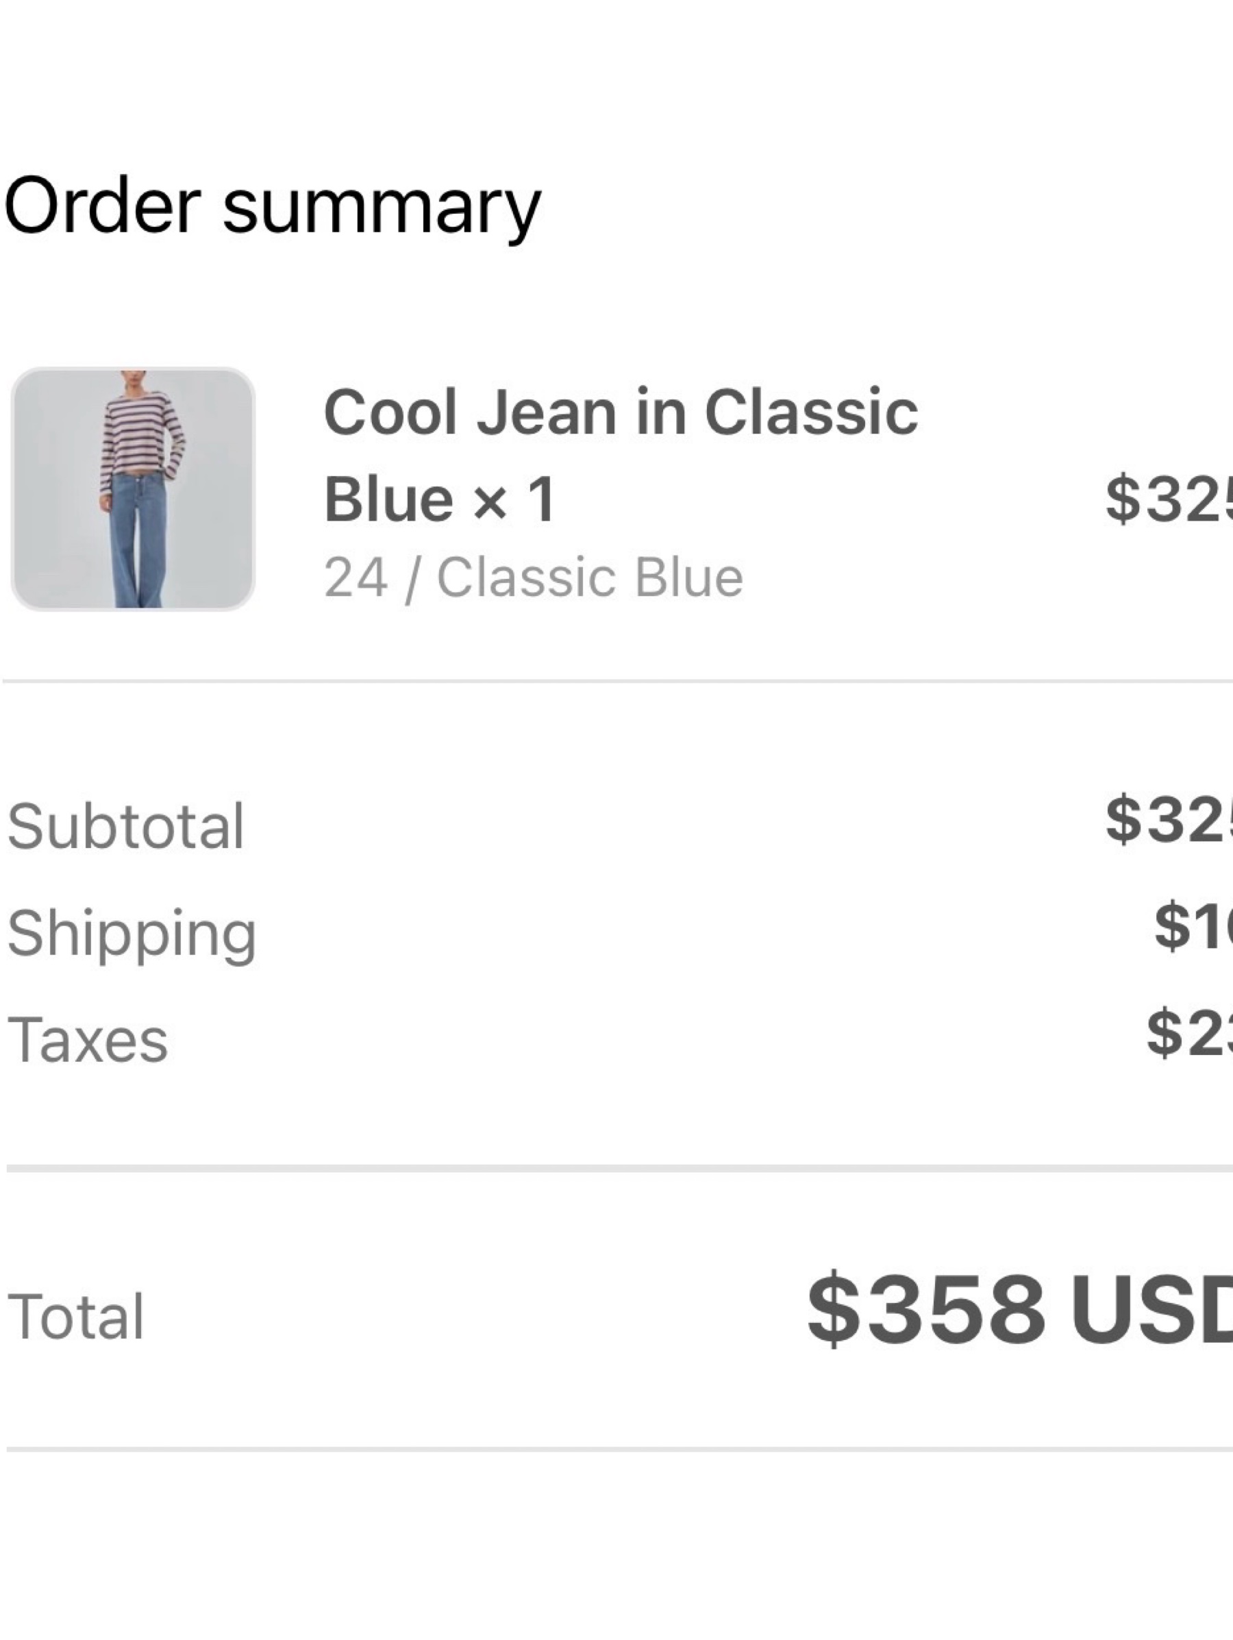Click the item price next to Blue × 1

[x=1169, y=499]
